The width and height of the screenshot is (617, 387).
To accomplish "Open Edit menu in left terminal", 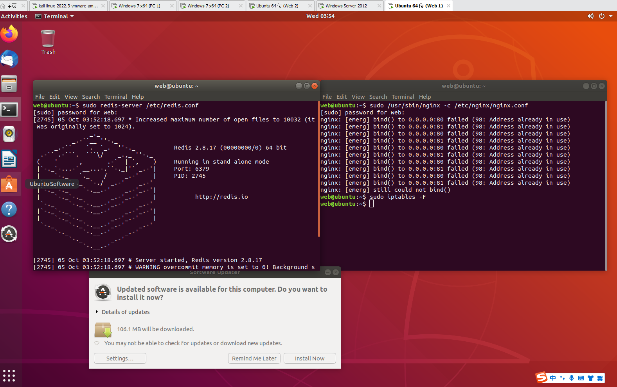I will (54, 97).
